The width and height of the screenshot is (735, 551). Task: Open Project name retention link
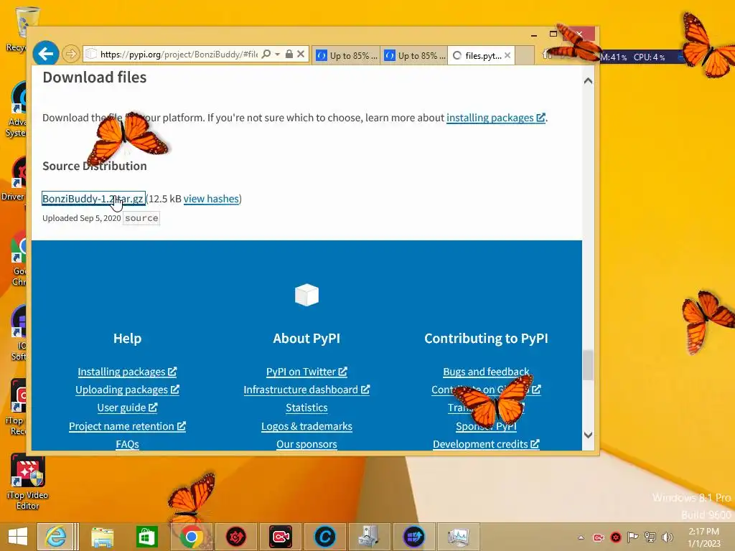point(127,426)
